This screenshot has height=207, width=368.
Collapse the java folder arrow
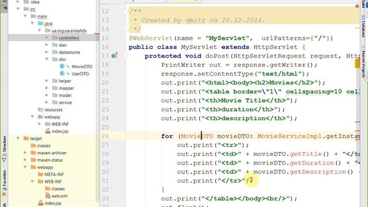pos(33,23)
